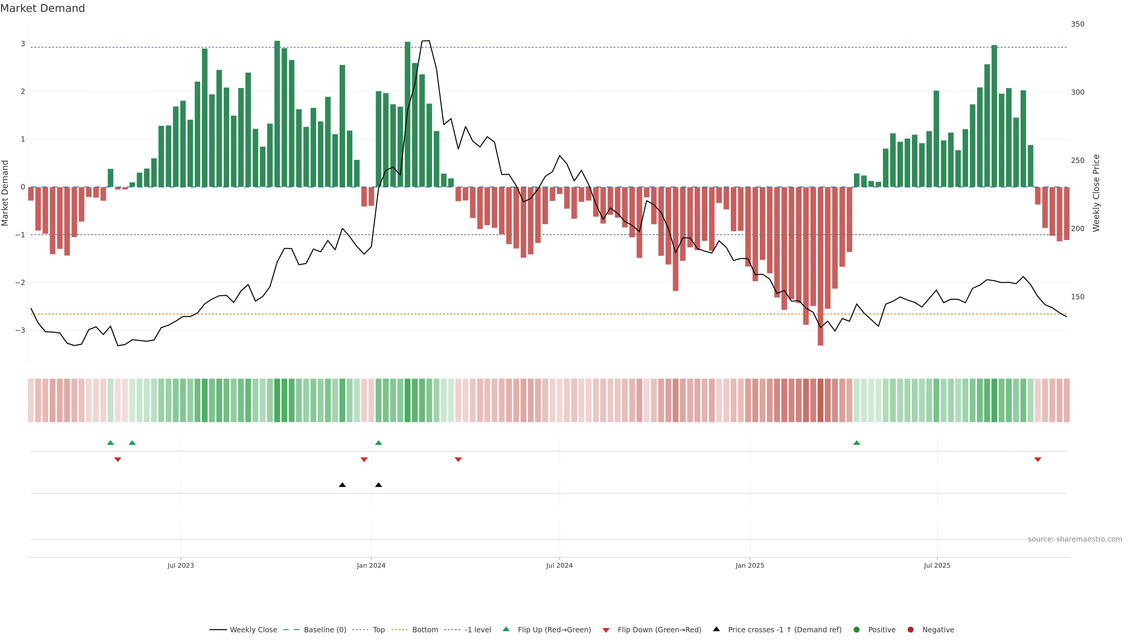Toggle the -1 level legend entry

click(x=478, y=630)
